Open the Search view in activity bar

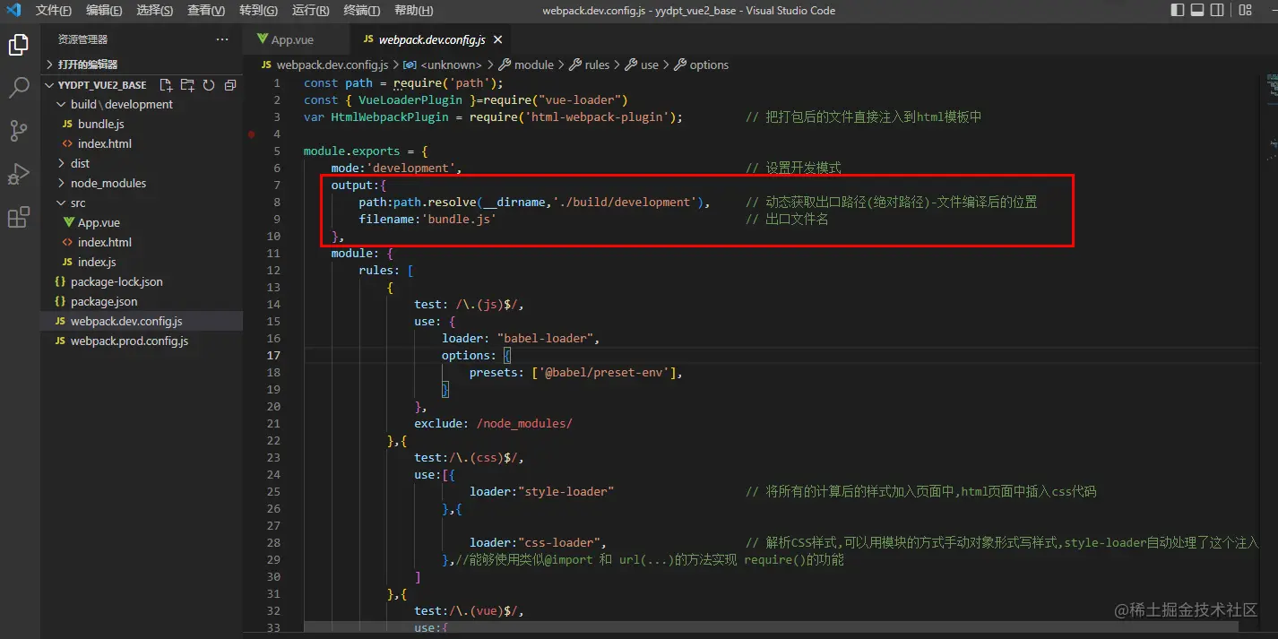(19, 88)
